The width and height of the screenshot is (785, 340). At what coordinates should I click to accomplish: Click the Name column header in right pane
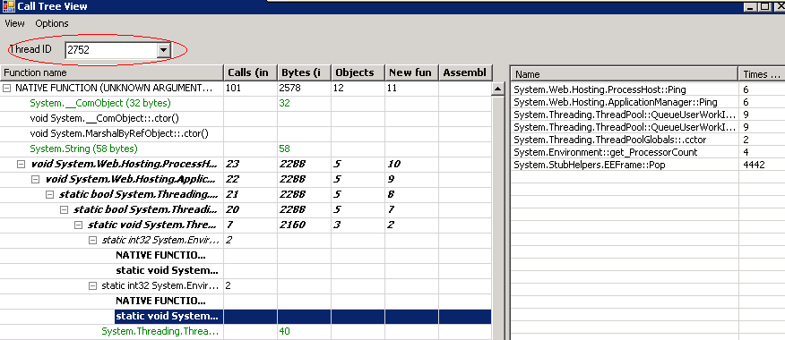pyautogui.click(x=624, y=74)
